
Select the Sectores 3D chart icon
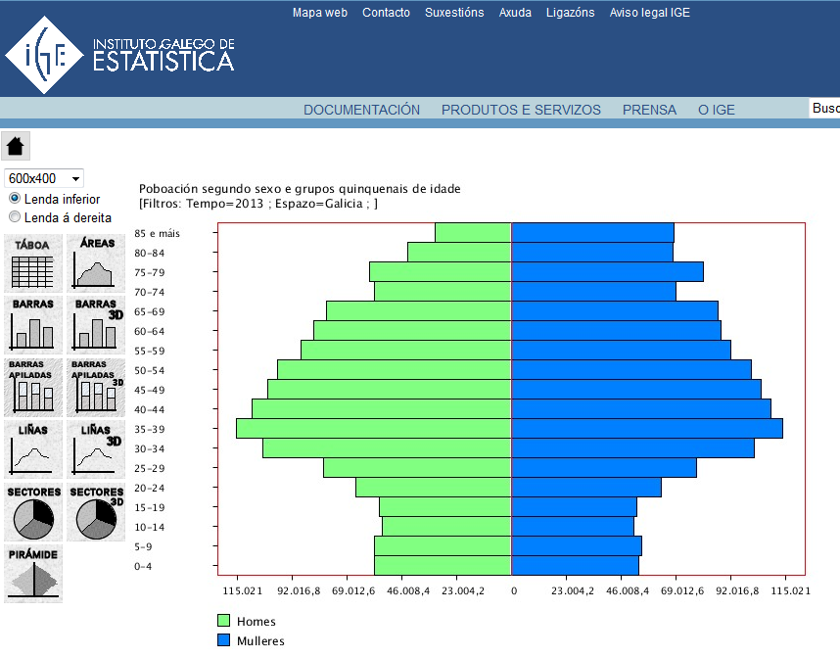96,512
